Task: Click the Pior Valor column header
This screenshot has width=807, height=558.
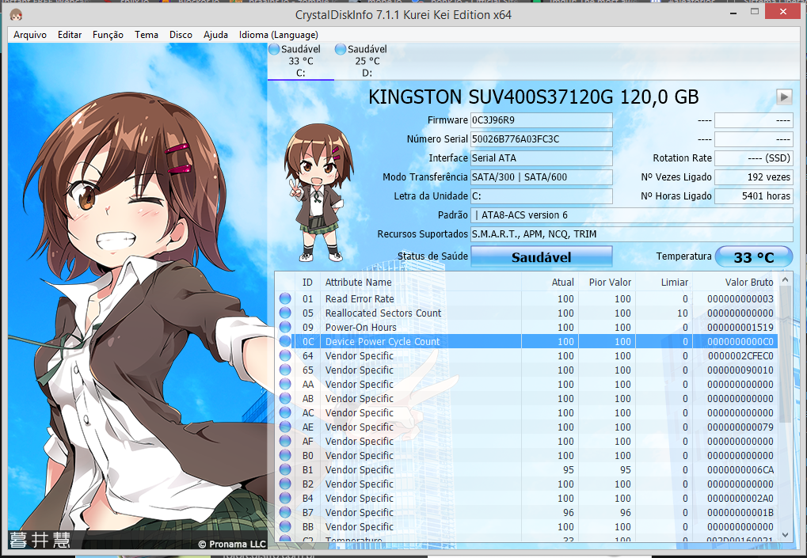Action: (x=607, y=283)
